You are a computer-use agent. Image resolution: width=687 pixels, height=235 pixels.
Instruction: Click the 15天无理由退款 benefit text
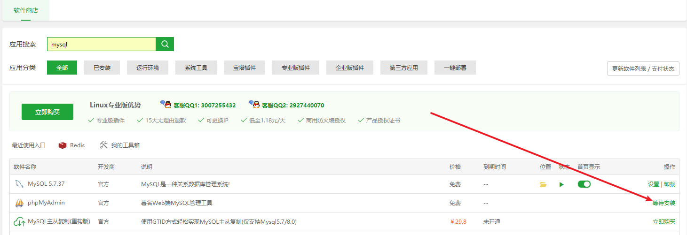[166, 121]
